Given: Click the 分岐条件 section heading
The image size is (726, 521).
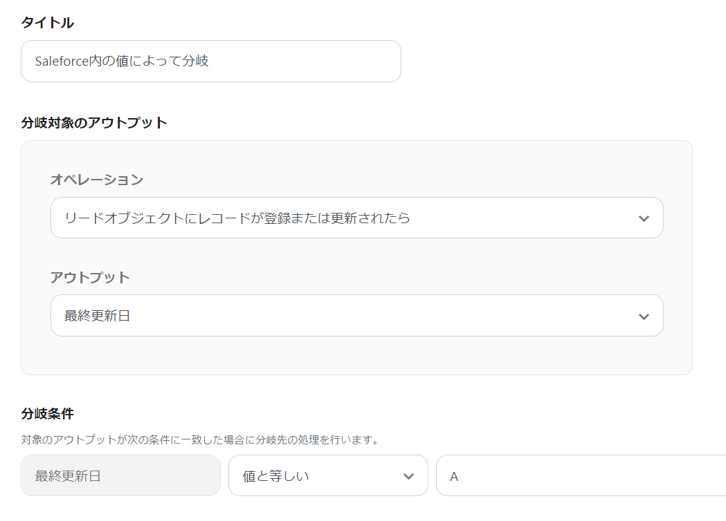Looking at the screenshot, I should point(47,414).
